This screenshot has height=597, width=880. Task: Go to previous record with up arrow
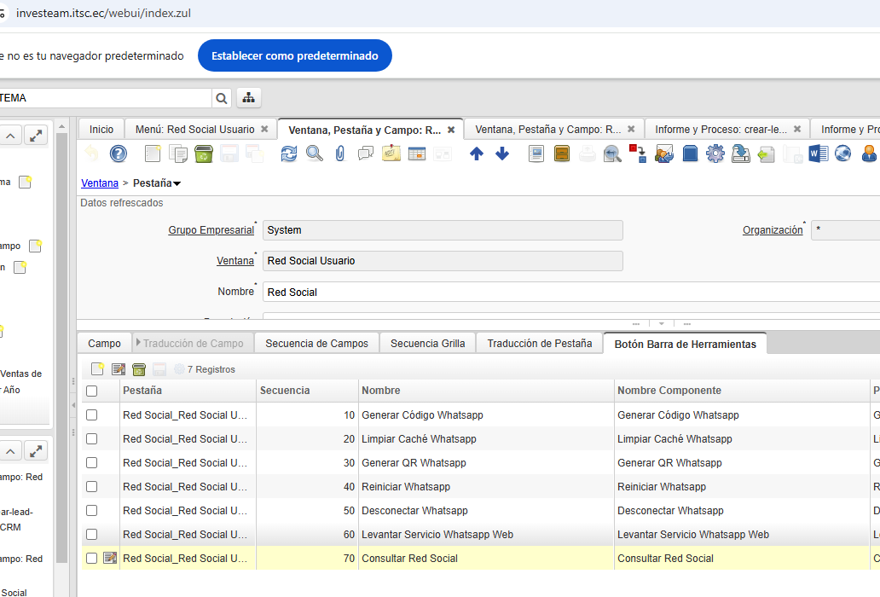tap(477, 154)
